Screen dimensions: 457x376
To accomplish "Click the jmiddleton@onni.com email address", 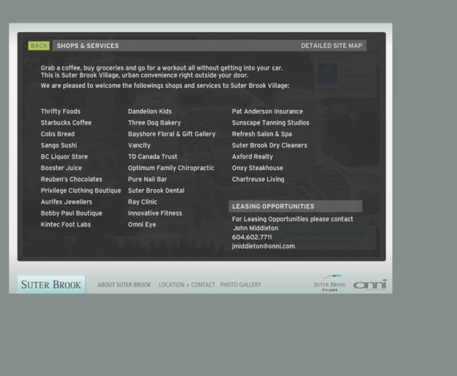I will 264,246.
